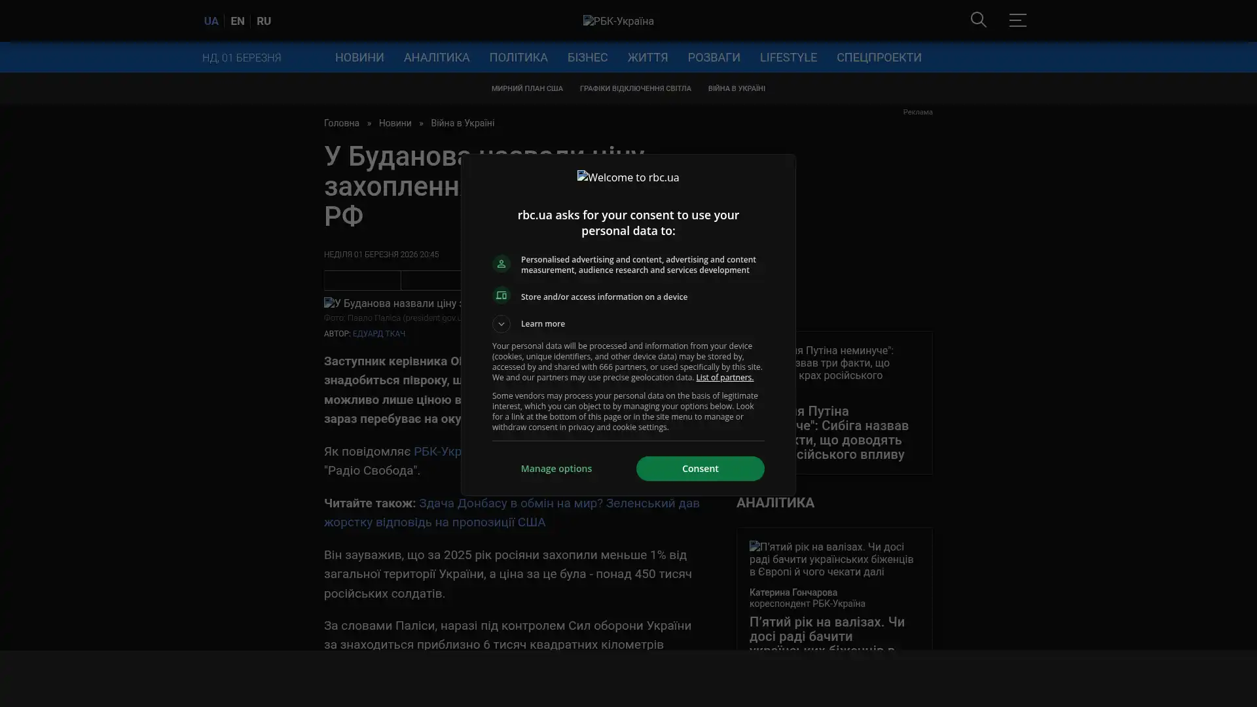The width and height of the screenshot is (1257, 707).
Task: Click the personalised advertising person icon
Action: [x=501, y=264]
